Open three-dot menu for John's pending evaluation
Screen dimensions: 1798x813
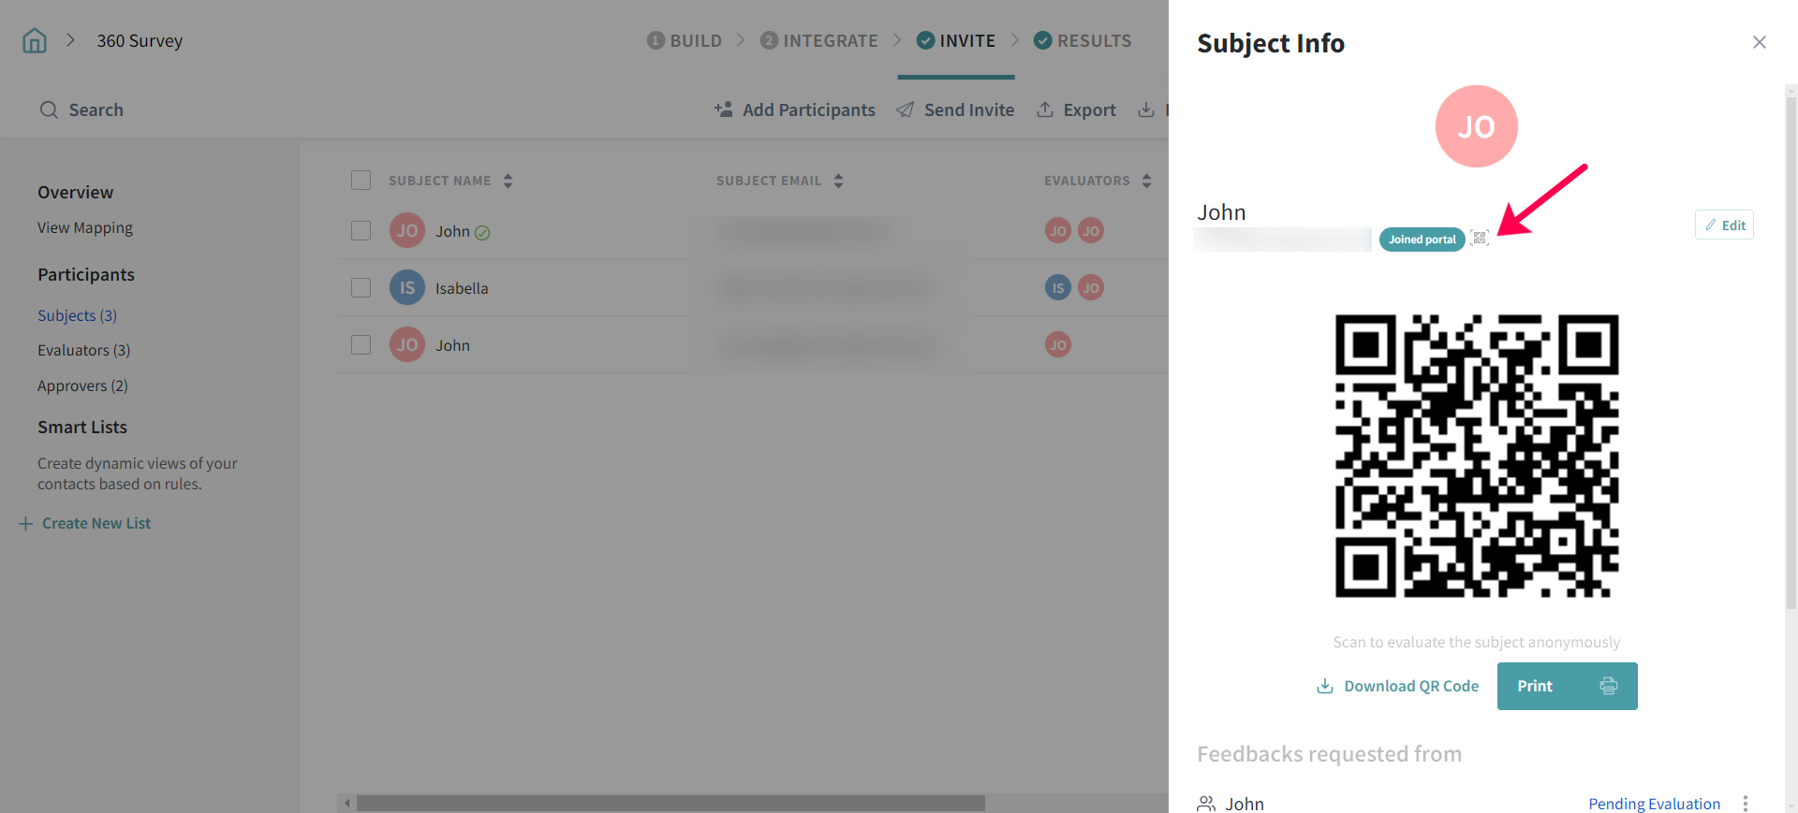(1745, 803)
